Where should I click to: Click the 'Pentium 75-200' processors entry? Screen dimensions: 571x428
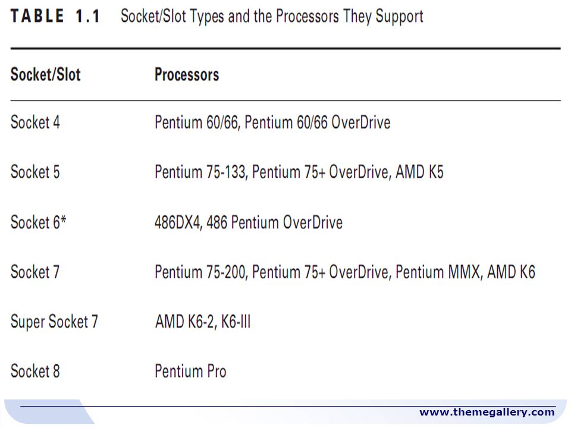tap(200, 272)
